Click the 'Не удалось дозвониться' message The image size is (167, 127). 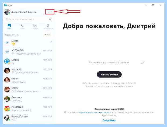[26, 54]
